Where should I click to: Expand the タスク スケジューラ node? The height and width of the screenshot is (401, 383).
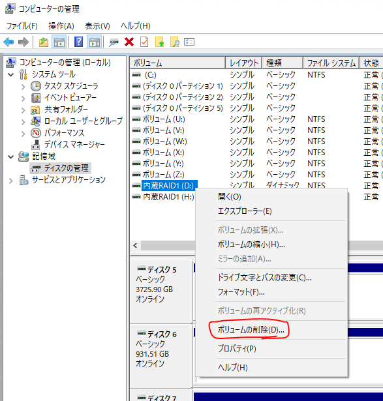click(23, 87)
